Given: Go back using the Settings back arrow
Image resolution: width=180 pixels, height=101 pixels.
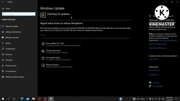Looking at the screenshot, I should tap(3, 2).
